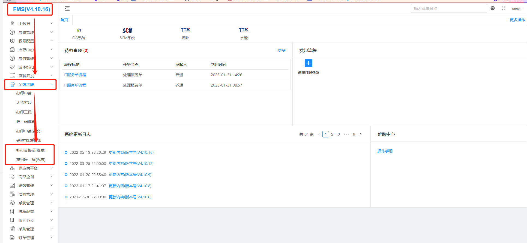The height and width of the screenshot is (243, 527).
Task: Click the menu name search input field
Action: pyautogui.click(x=449, y=8)
